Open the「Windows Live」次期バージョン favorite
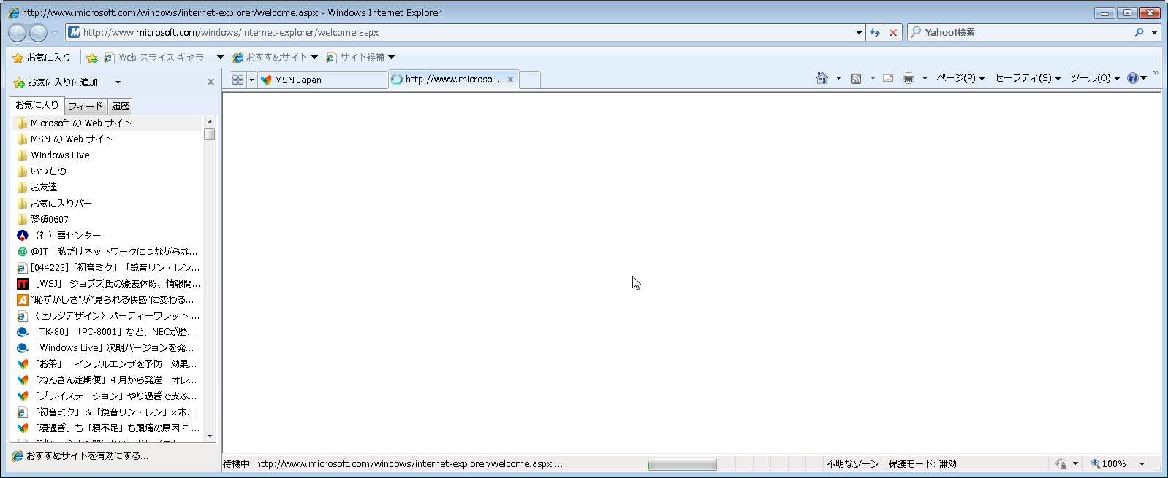 pos(107,348)
